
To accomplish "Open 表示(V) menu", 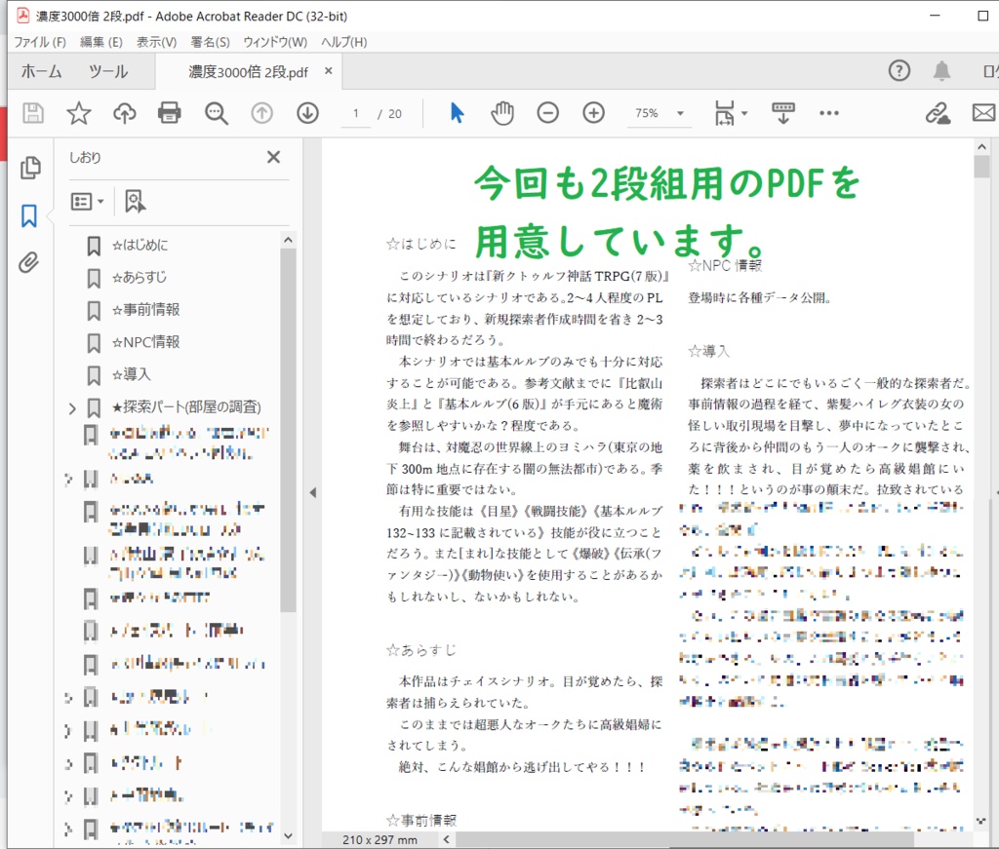I will click(x=156, y=42).
